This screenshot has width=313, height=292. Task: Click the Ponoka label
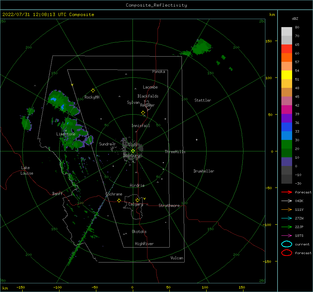point(159,72)
